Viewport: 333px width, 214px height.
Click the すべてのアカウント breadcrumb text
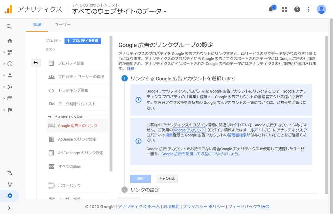point(88,5)
